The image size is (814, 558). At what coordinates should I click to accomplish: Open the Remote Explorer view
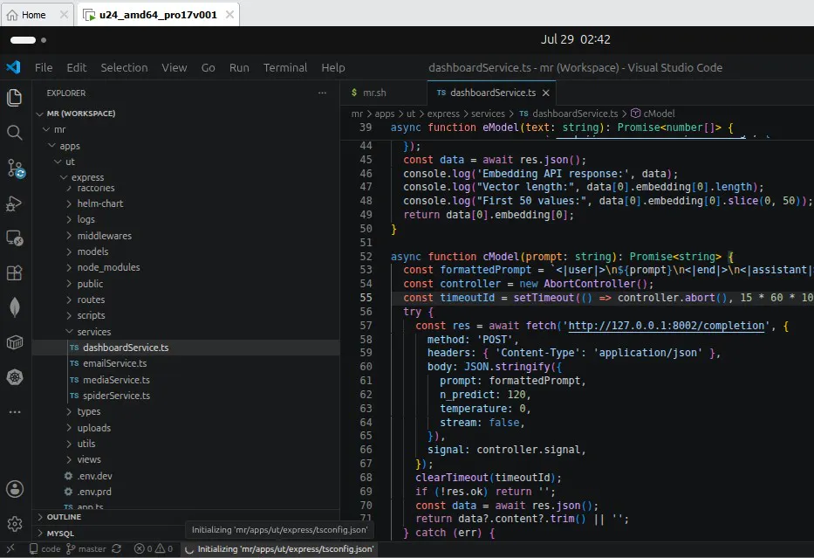pos(15,238)
